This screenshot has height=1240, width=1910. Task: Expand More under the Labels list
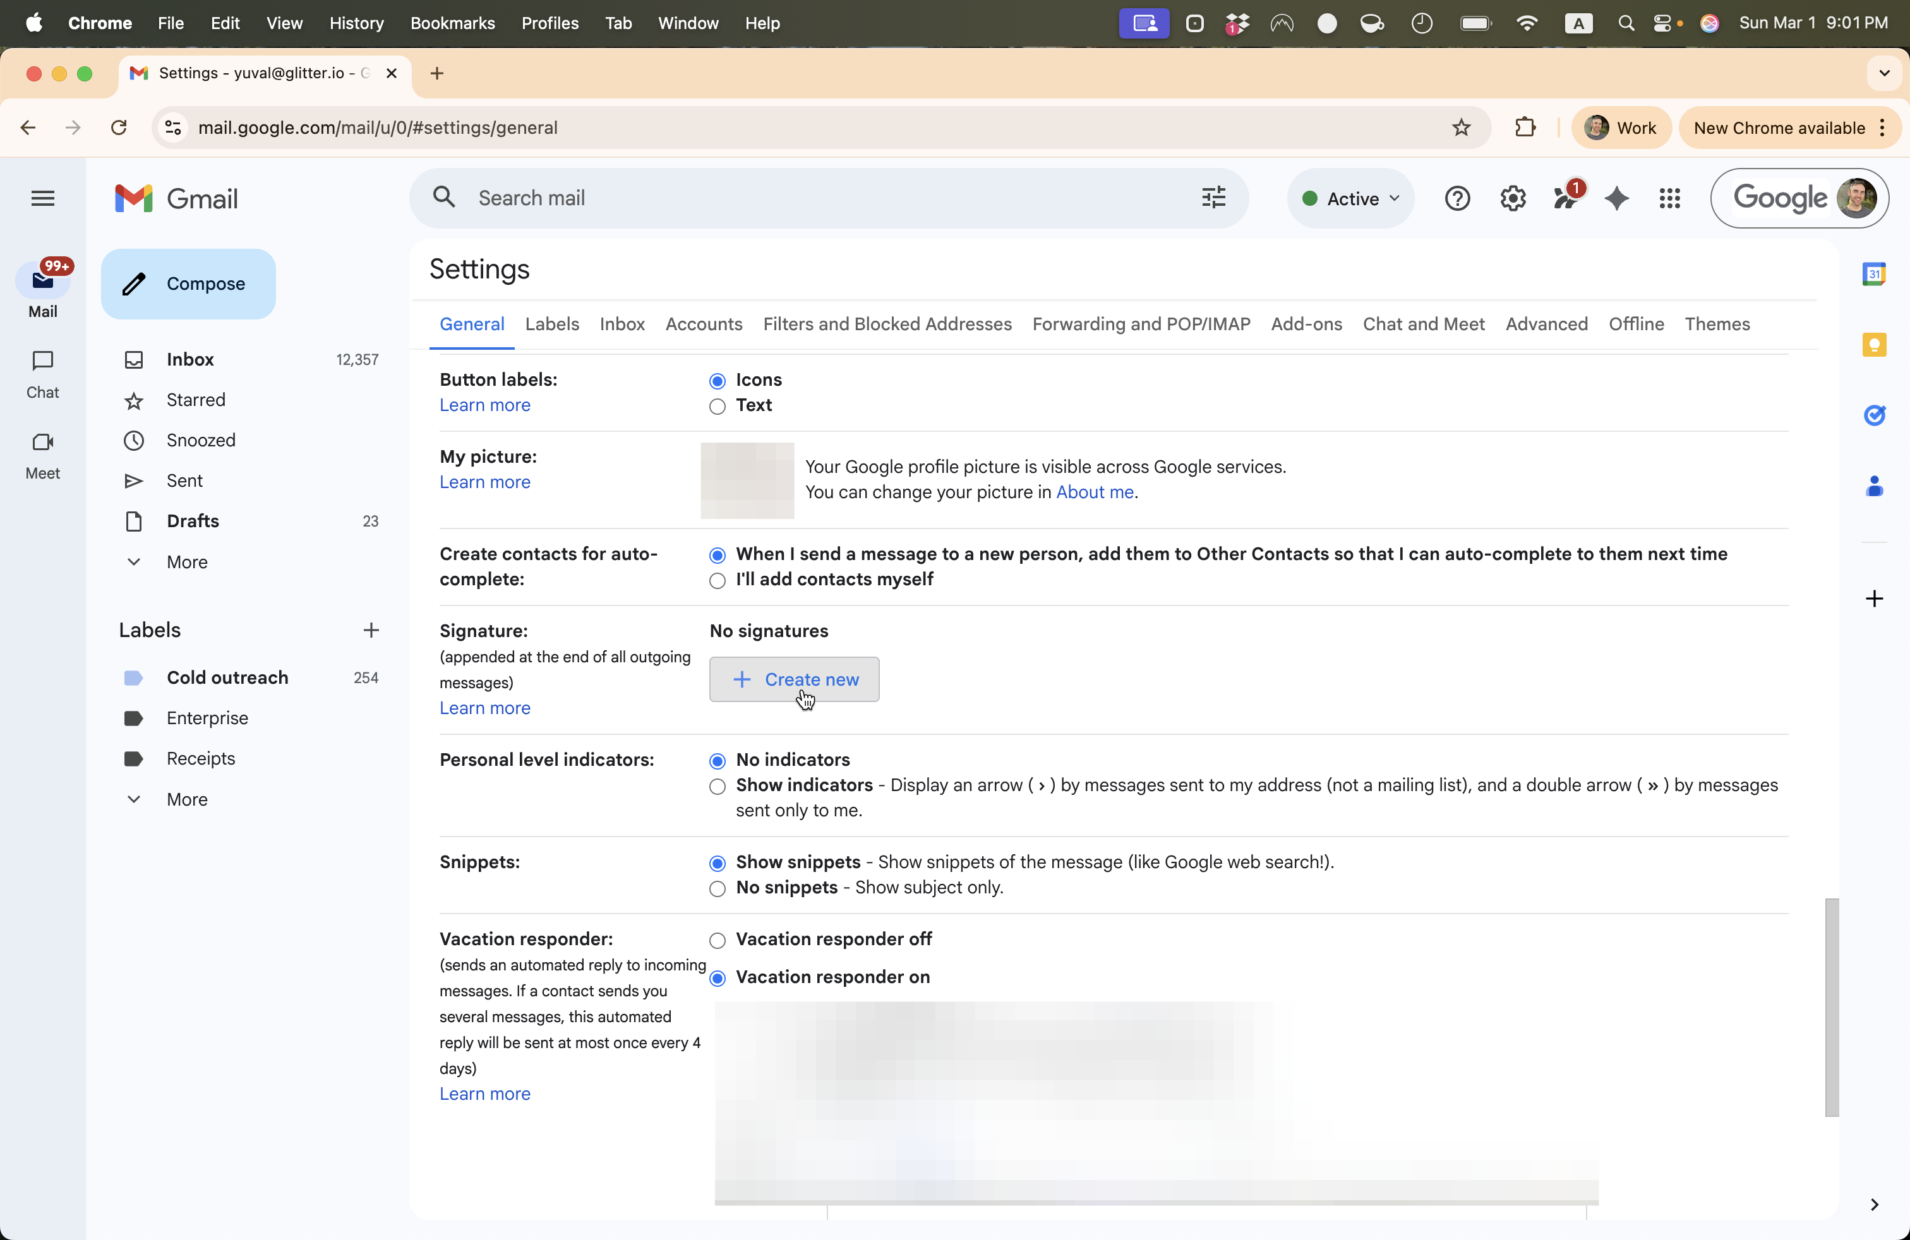click(186, 799)
